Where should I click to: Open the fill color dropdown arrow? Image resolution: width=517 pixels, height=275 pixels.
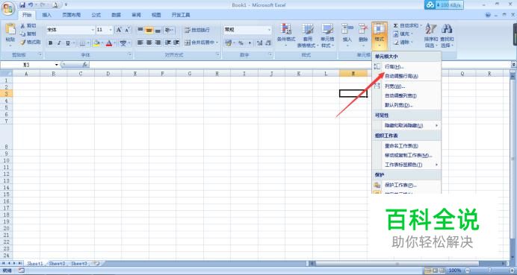tap(102, 43)
